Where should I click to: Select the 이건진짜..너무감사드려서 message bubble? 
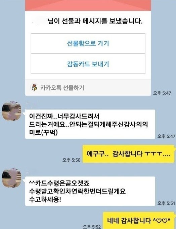(90, 124)
